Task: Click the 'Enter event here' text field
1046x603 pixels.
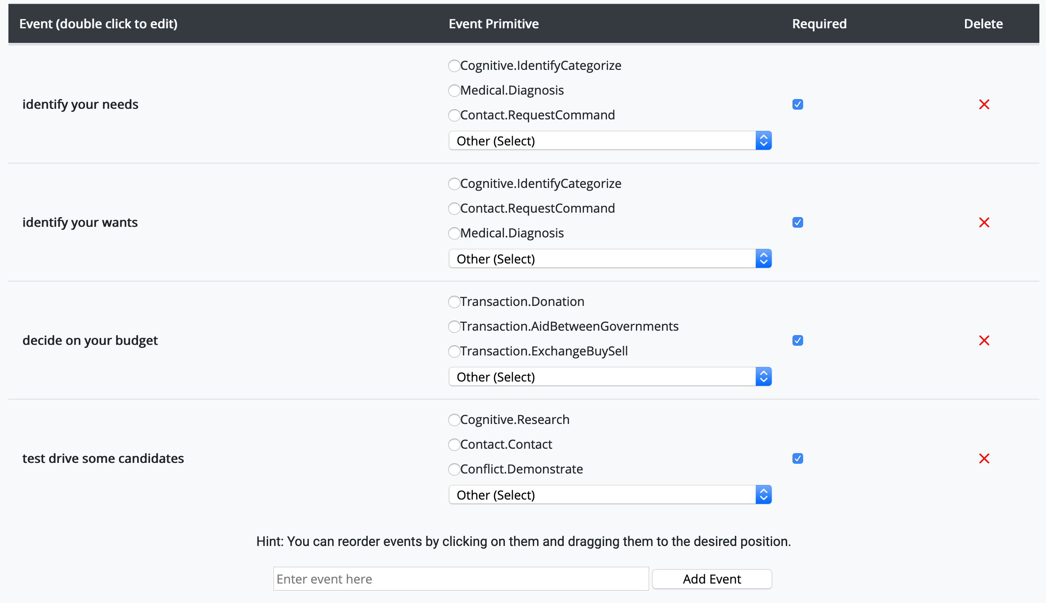Action: pos(461,579)
